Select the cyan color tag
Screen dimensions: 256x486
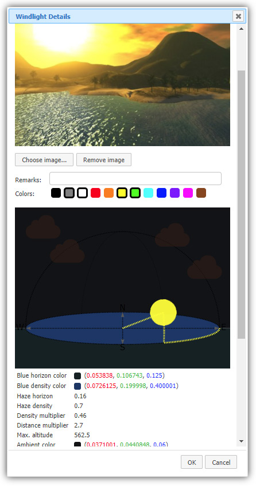pos(148,193)
